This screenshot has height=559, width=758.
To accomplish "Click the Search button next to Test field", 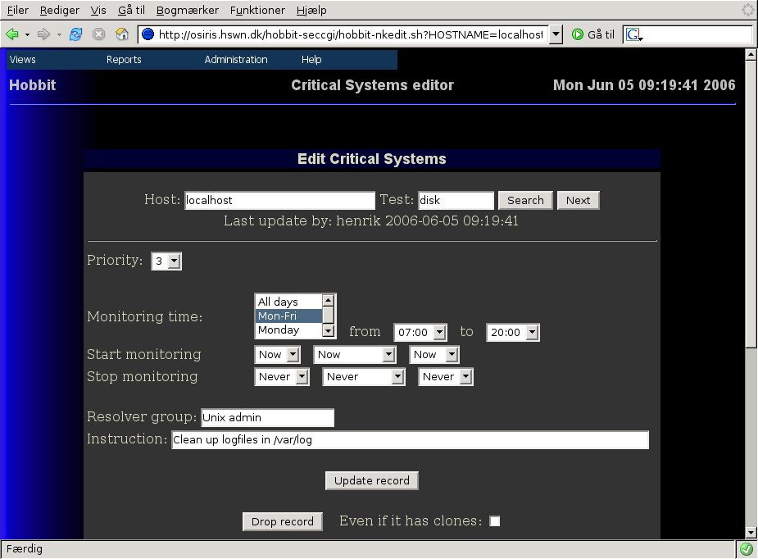I will (525, 200).
